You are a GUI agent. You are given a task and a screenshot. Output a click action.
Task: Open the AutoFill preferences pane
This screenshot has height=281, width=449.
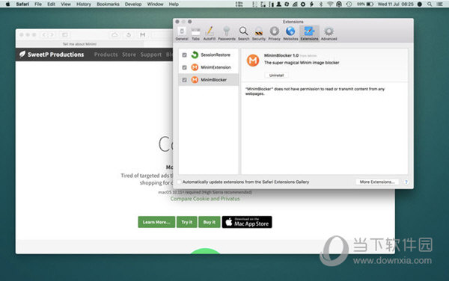210,34
